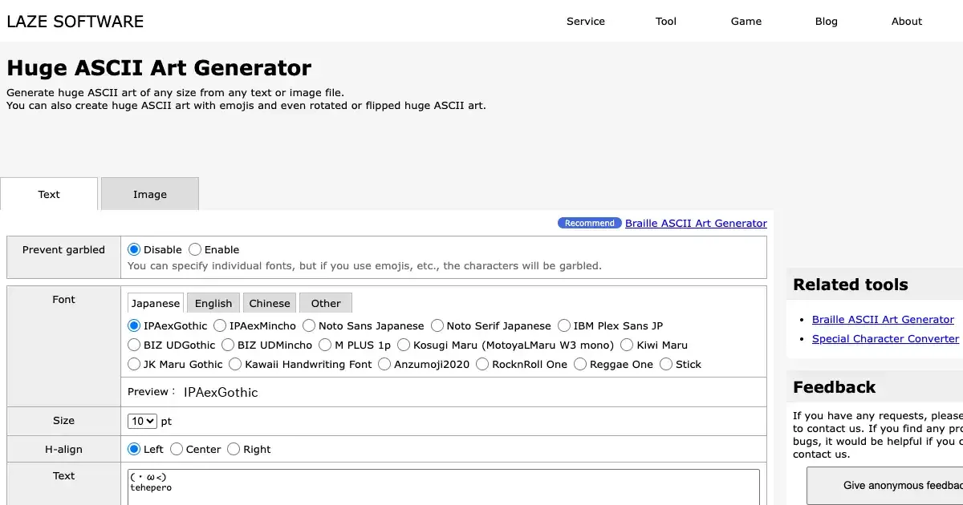Choose the Noto Sans Japanese font
The height and width of the screenshot is (505, 963).
309,325
